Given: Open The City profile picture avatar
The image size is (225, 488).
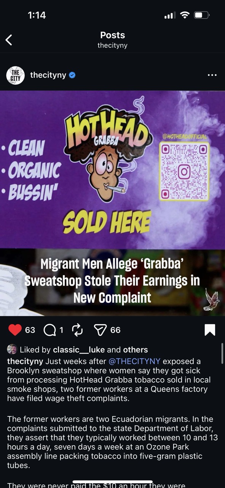Looking at the screenshot, I should click(x=16, y=75).
